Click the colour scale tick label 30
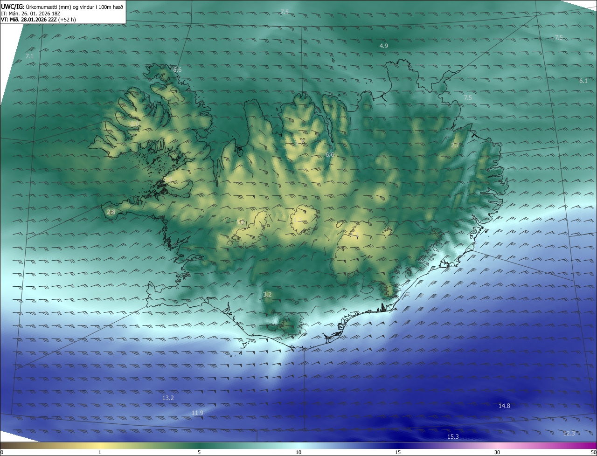 click(x=497, y=452)
